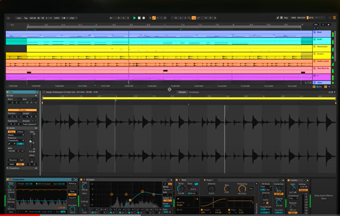Unfold the Drift track with its circle icon
340x216 pixels.
[315, 39]
